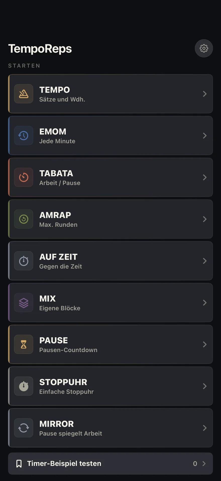Open PAUSE Pausen-Countdown timer
This screenshot has width=221, height=481.
coord(111,344)
